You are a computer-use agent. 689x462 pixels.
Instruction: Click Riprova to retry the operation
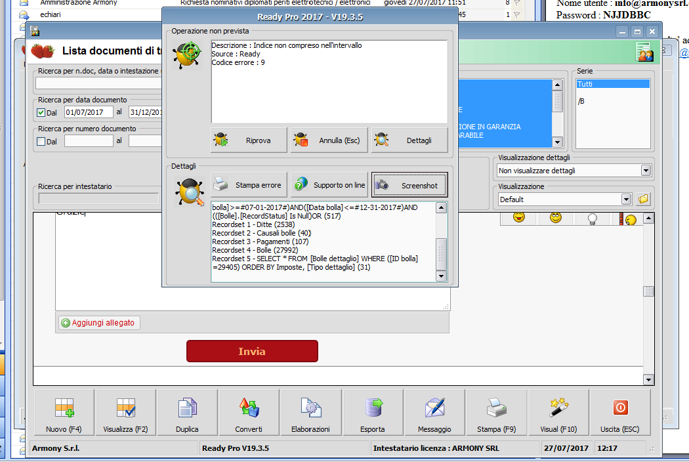[x=249, y=140]
